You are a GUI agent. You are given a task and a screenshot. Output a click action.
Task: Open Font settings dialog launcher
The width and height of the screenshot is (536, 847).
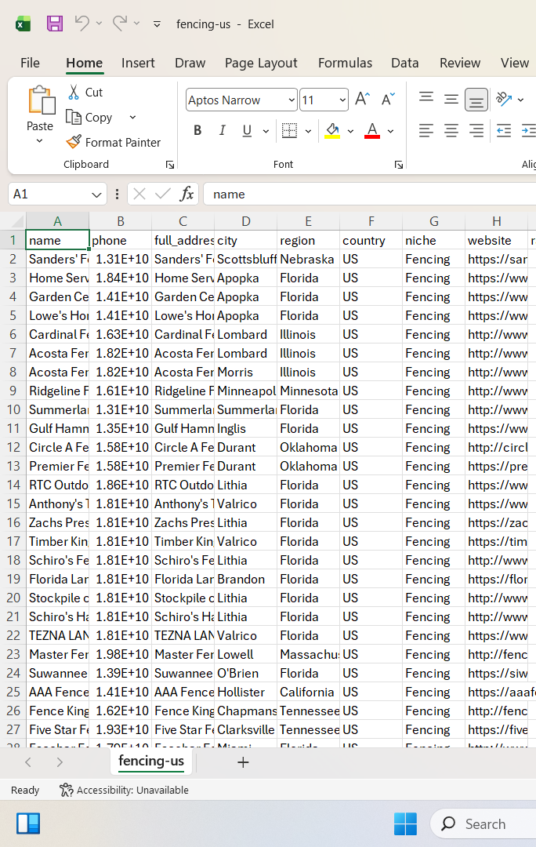(399, 165)
